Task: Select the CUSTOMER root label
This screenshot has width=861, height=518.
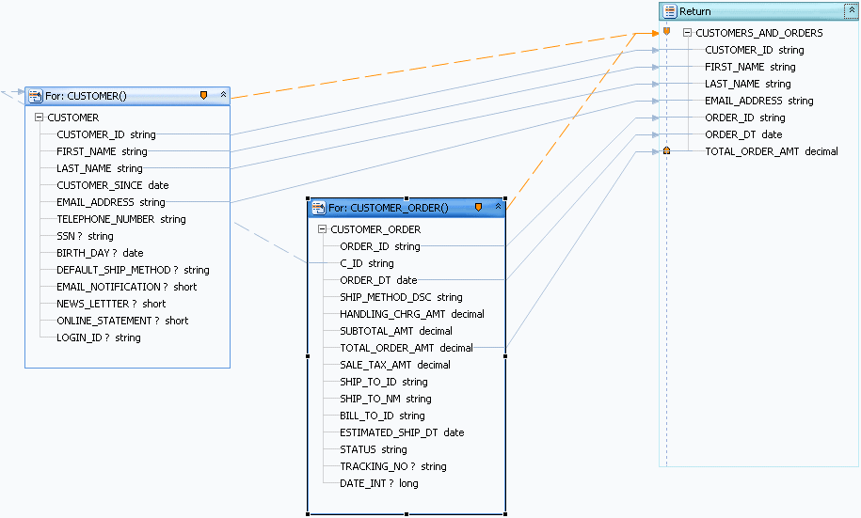Action: click(73, 118)
